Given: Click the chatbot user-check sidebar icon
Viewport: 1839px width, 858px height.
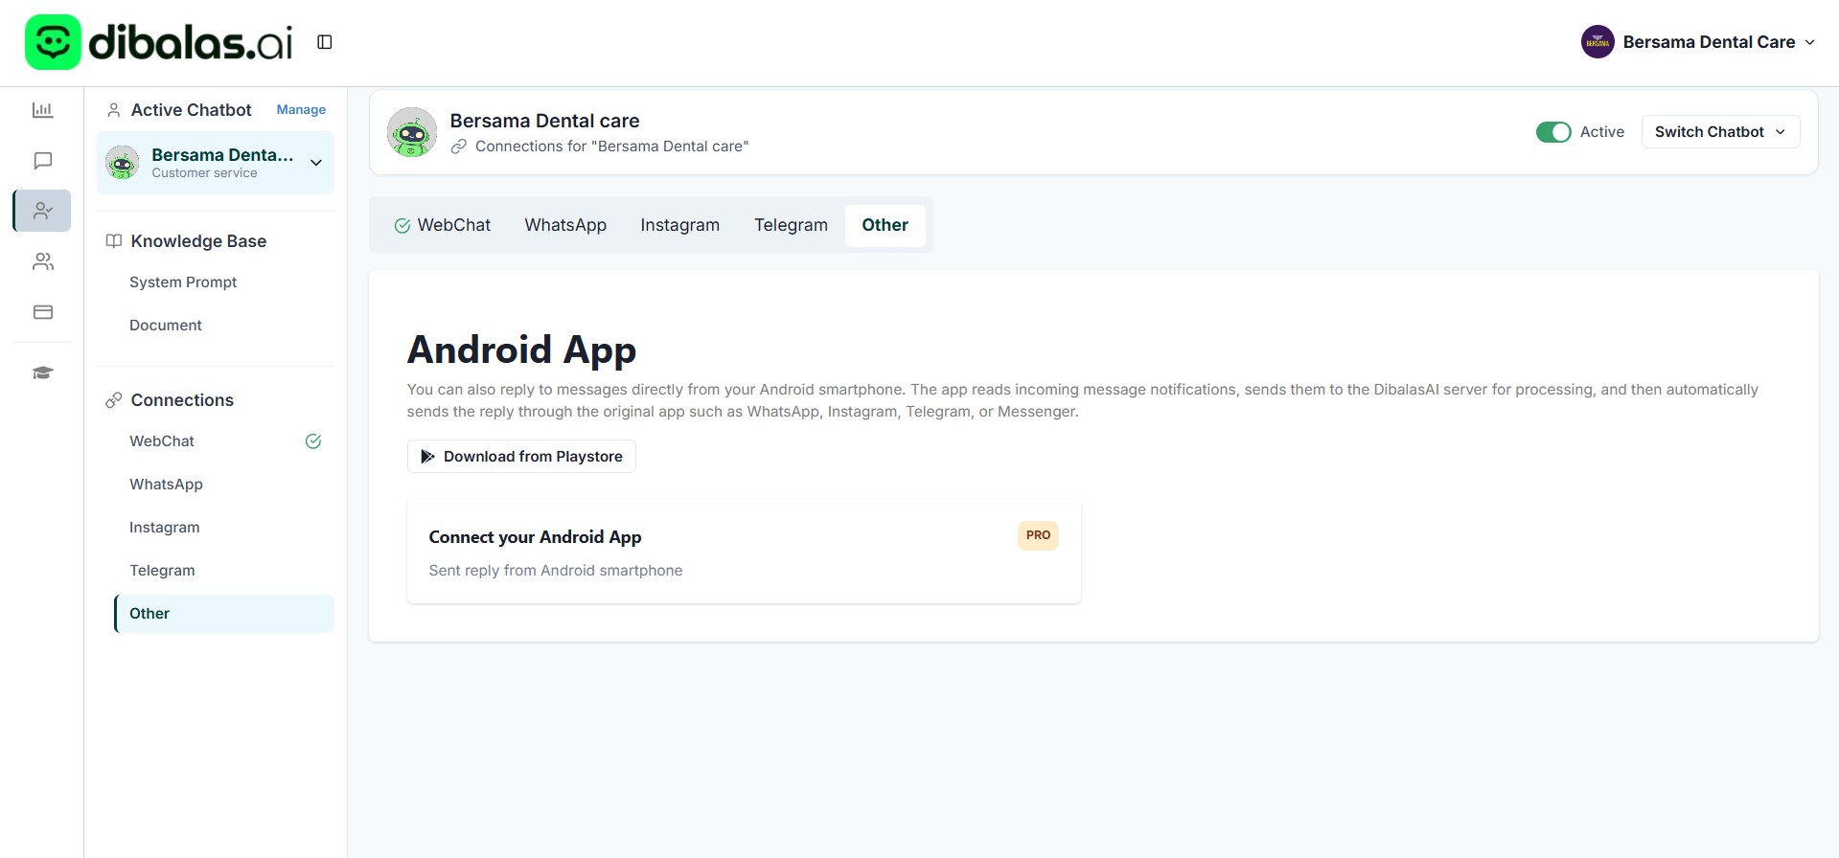Looking at the screenshot, I should (42, 211).
